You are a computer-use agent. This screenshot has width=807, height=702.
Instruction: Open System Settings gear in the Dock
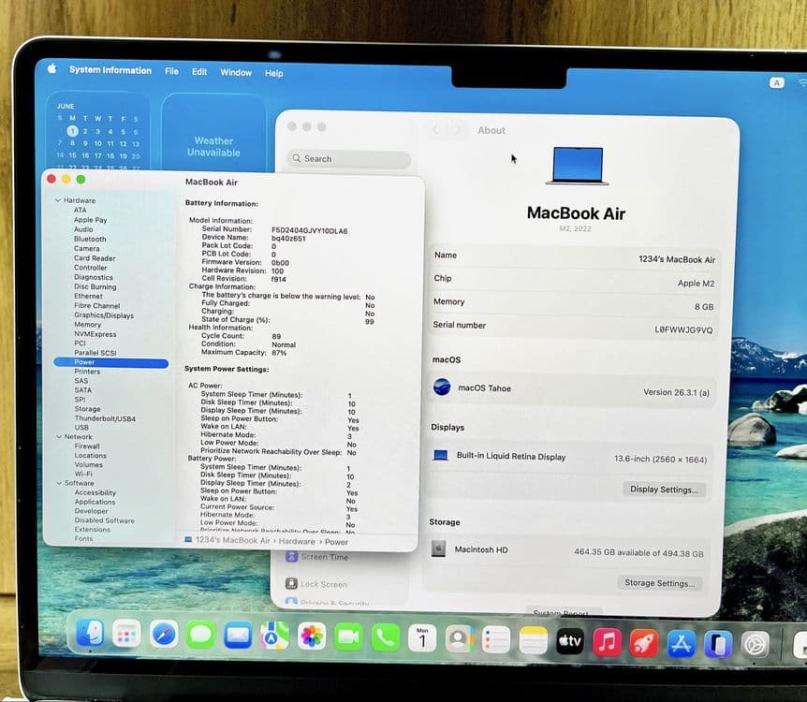(755, 645)
